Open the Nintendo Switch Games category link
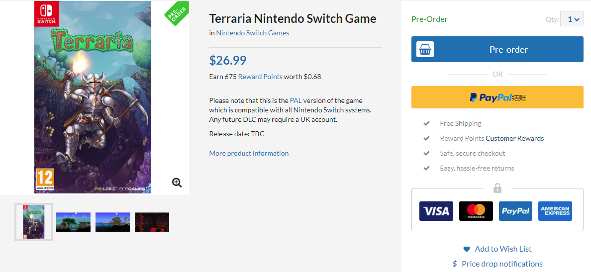The height and width of the screenshot is (272, 591). [x=252, y=33]
